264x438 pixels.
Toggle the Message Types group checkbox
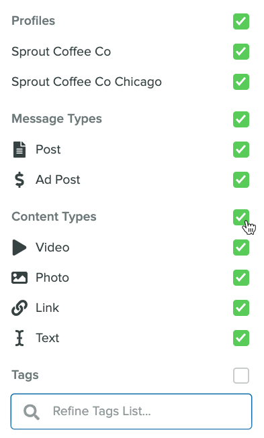[241, 119]
